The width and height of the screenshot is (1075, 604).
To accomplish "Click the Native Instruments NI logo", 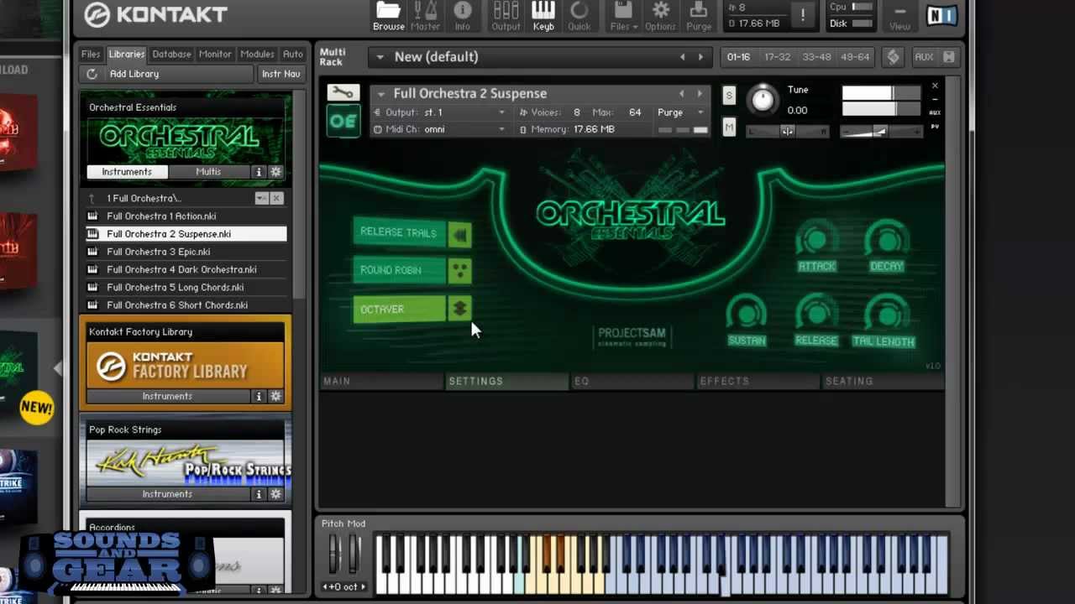I will pyautogui.click(x=942, y=15).
